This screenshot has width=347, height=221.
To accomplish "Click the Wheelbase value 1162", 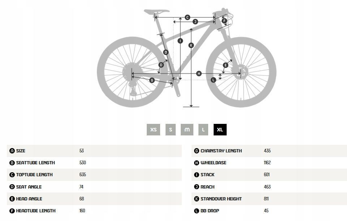I will click(x=267, y=163).
